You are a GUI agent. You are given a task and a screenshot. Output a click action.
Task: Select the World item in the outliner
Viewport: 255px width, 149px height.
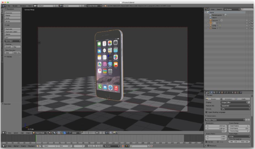coord(214,18)
